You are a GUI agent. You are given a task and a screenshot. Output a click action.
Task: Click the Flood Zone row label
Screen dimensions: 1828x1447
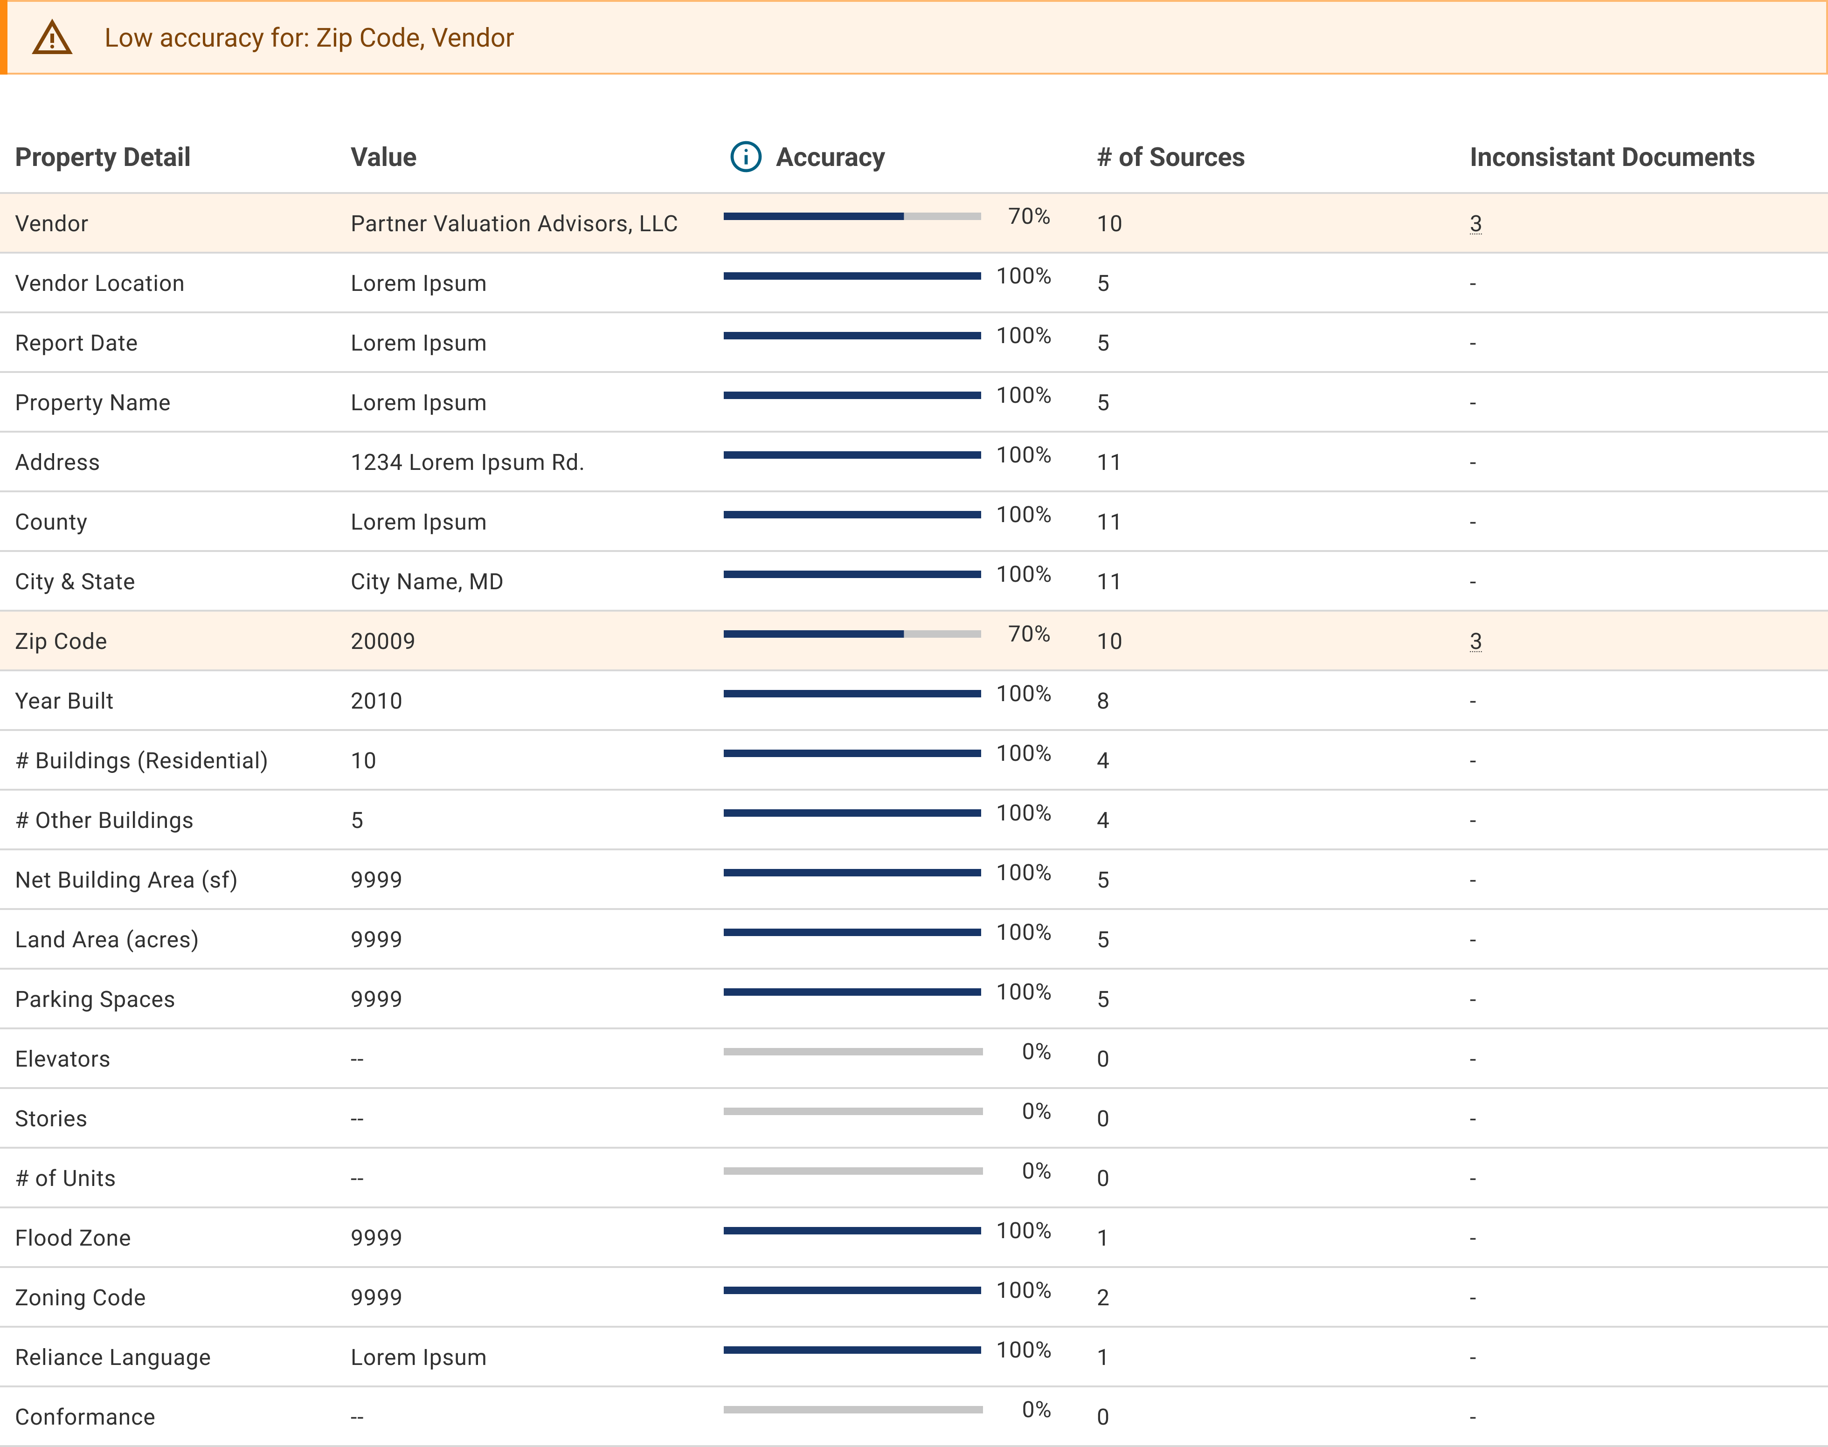point(73,1238)
